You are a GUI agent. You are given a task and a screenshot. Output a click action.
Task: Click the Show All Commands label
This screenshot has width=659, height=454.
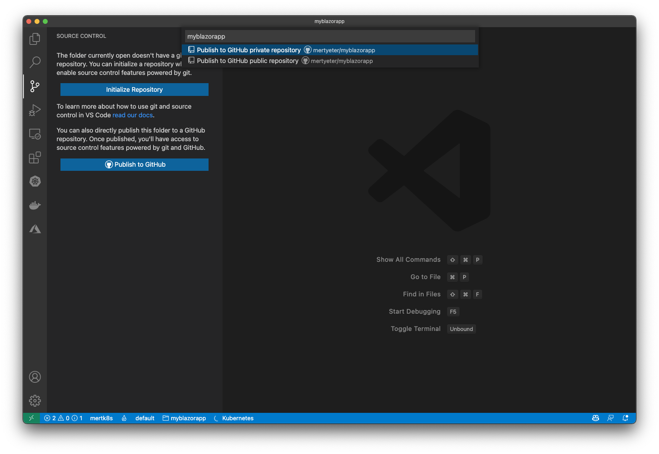[x=408, y=260]
